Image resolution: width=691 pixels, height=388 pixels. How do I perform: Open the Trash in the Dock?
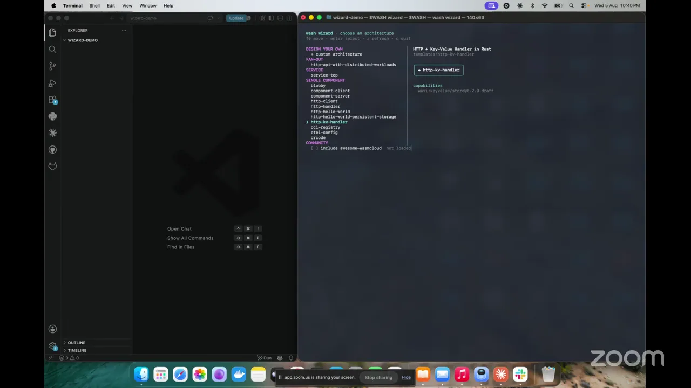pyautogui.click(x=548, y=374)
